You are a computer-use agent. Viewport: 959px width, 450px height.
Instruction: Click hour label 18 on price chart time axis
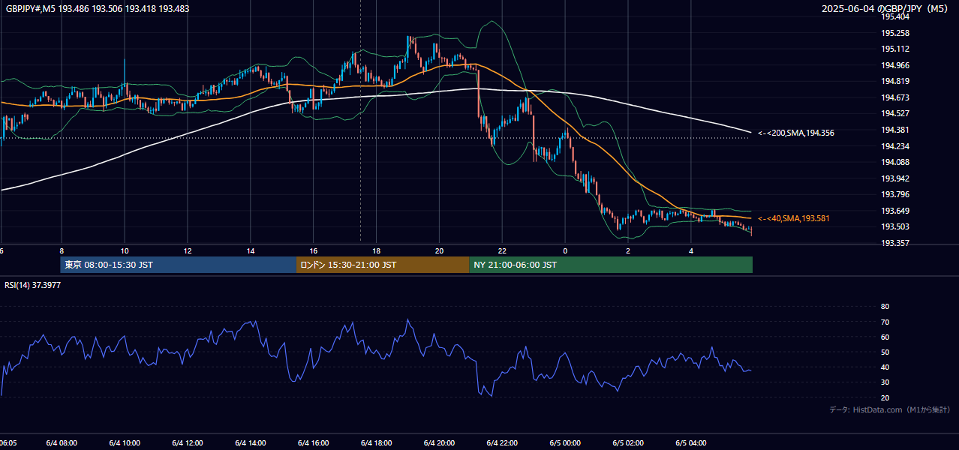tap(377, 251)
